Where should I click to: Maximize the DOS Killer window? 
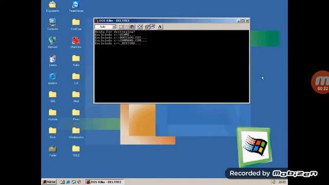pyautogui.click(x=243, y=21)
